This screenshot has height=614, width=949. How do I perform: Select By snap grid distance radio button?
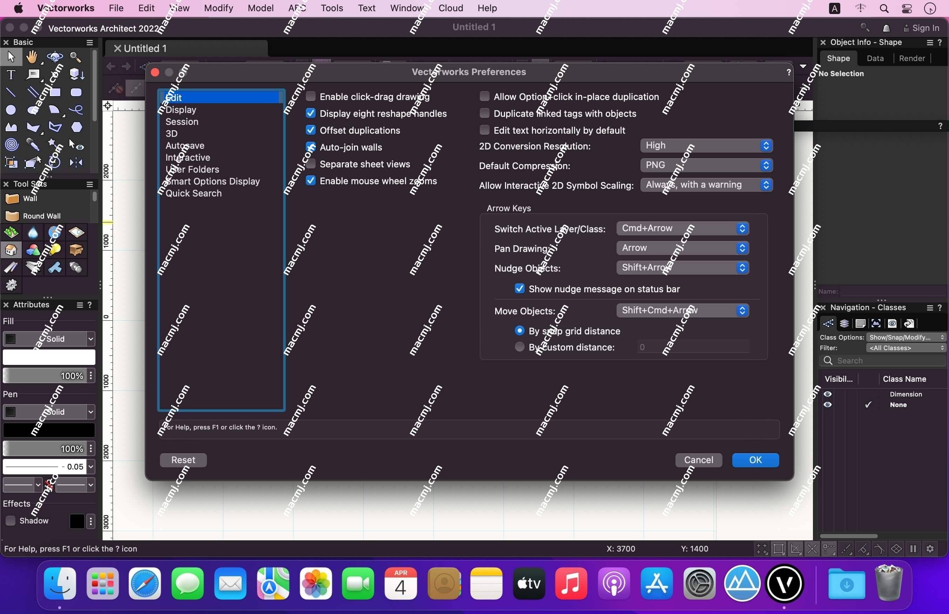(x=520, y=330)
